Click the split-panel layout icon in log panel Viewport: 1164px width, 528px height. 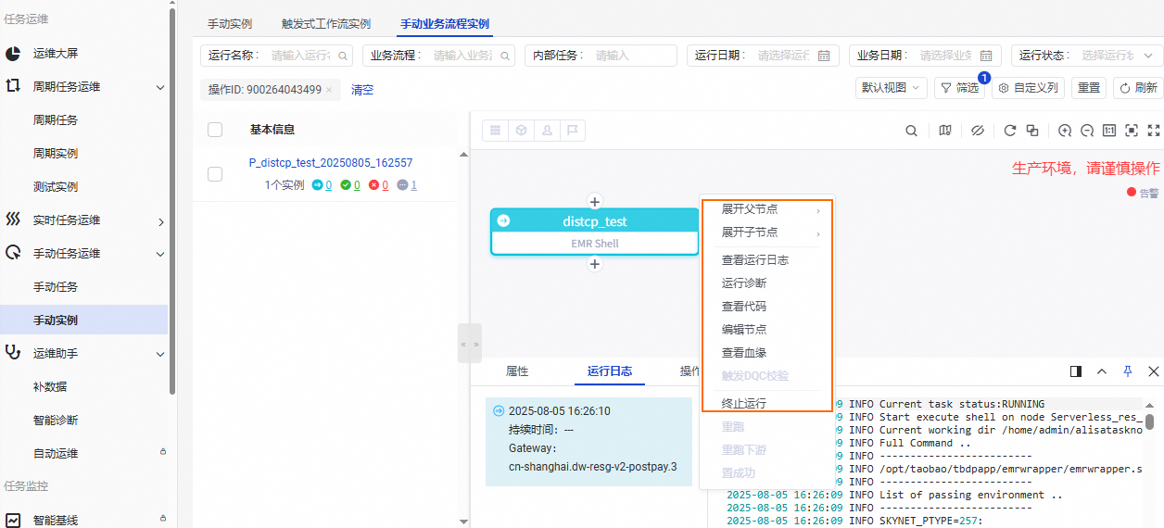coord(1076,371)
